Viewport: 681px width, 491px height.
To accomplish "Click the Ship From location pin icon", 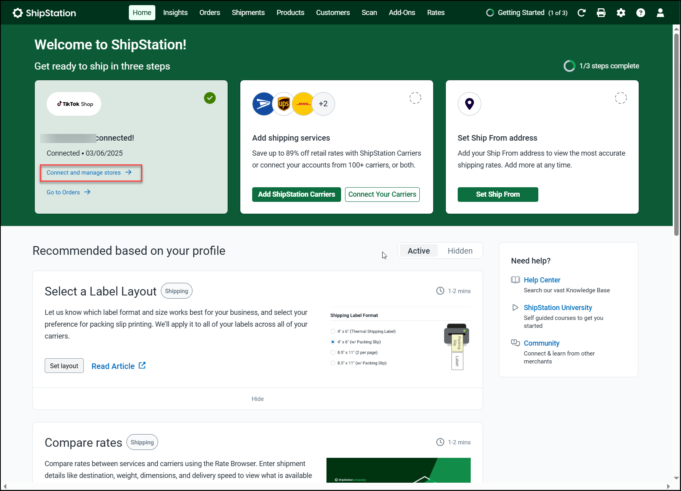I will [470, 104].
